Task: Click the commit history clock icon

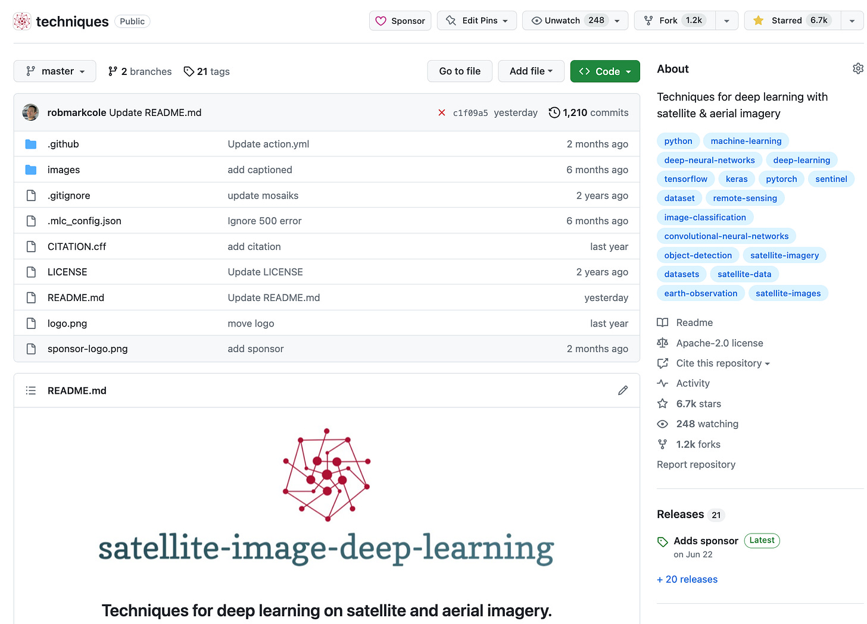Action: click(554, 112)
